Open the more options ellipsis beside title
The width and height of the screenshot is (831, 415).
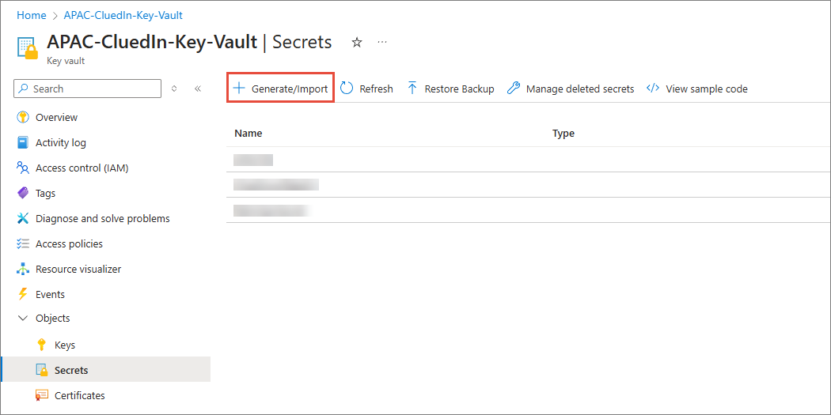point(382,42)
